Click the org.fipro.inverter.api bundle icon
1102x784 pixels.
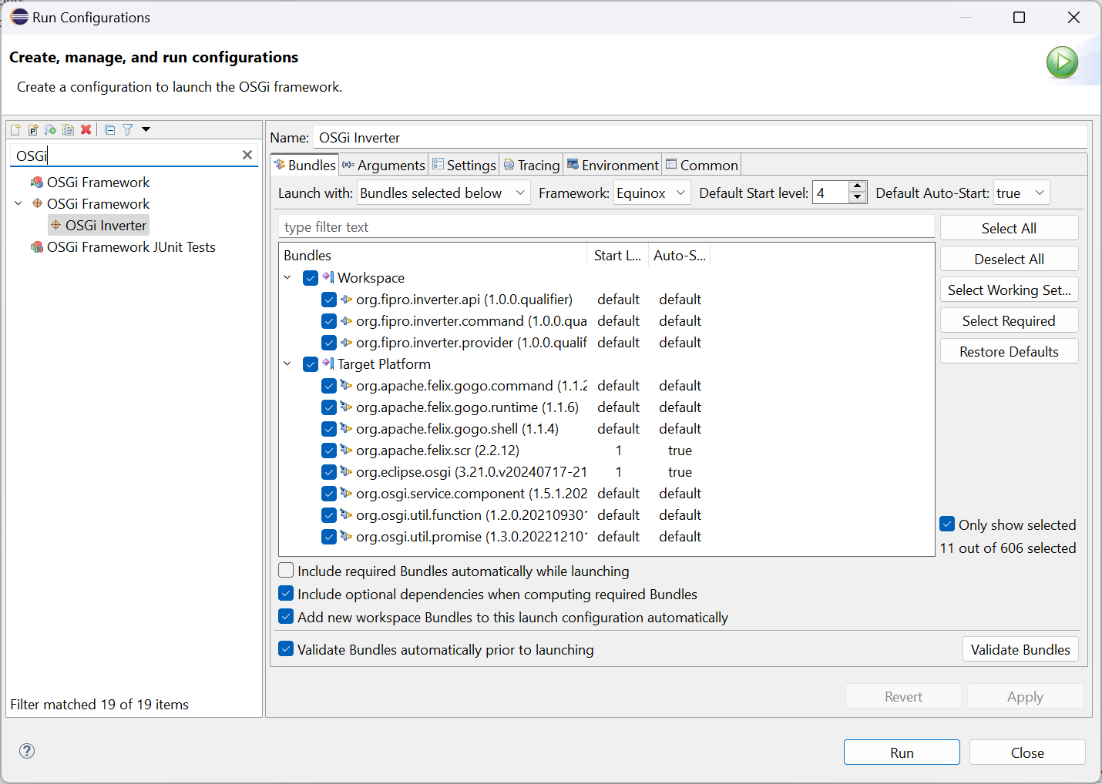pos(346,299)
